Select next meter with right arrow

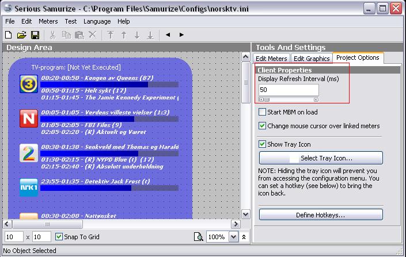click(181, 34)
